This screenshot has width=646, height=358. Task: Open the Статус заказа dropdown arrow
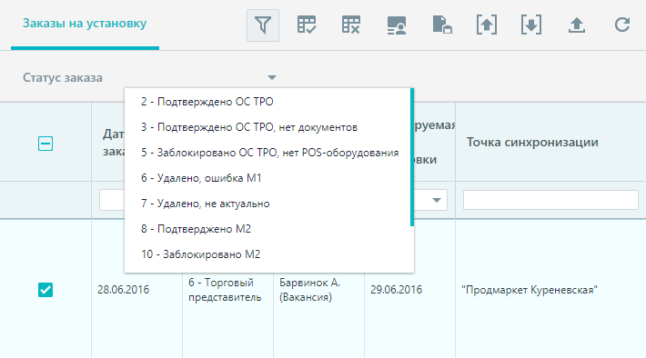tap(271, 77)
